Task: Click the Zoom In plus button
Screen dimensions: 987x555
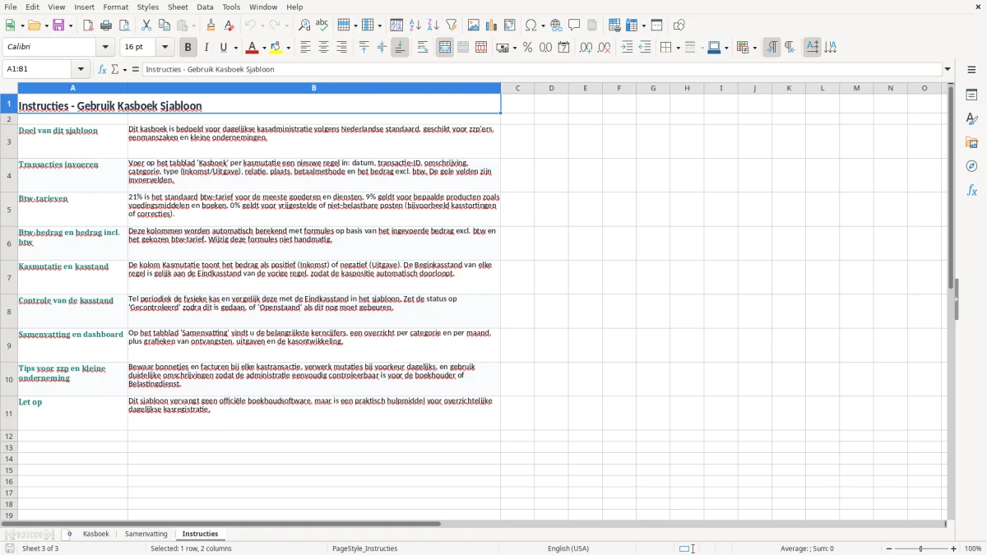Action: click(954, 548)
